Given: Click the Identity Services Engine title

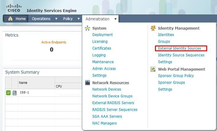Looking at the screenshot, I should click(52, 11).
